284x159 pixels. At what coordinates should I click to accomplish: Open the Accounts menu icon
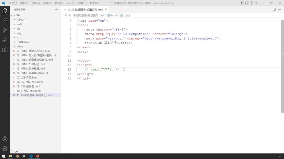(5, 139)
